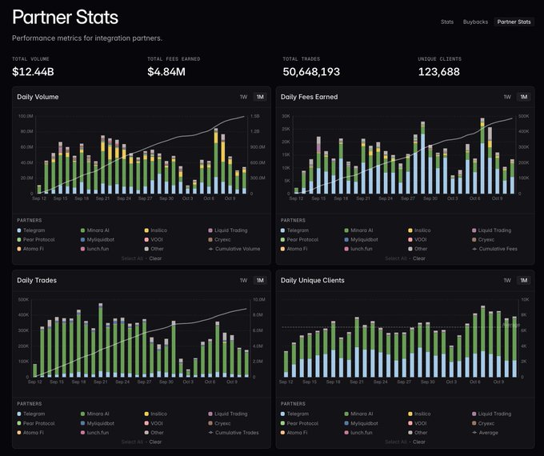Toggle Minara AI in Daily Trades legend
This screenshot has width=544, height=456.
(94, 414)
